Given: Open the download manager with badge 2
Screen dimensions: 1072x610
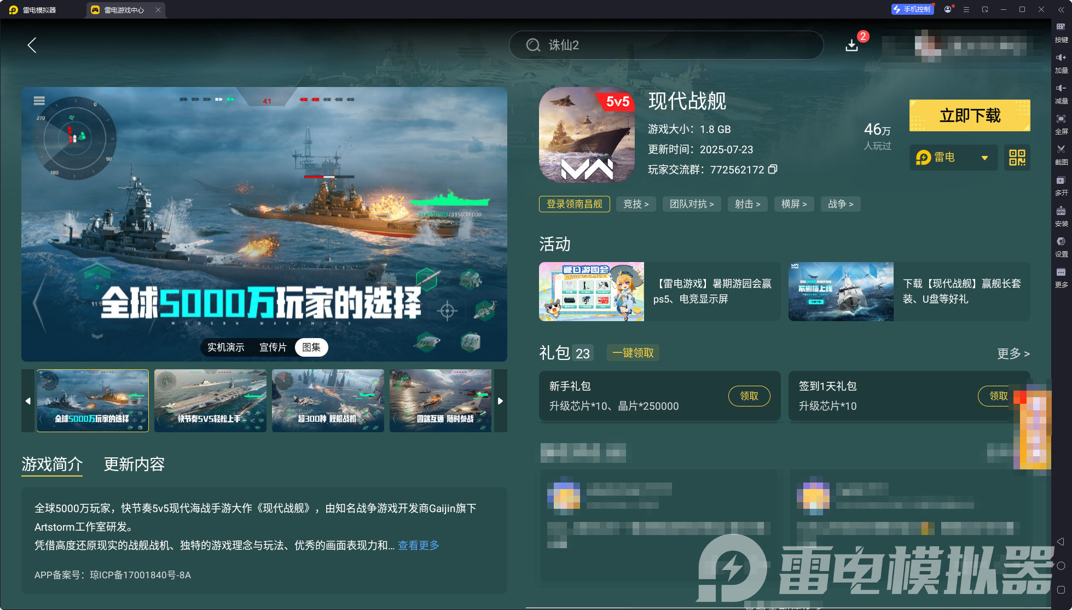Looking at the screenshot, I should point(852,45).
